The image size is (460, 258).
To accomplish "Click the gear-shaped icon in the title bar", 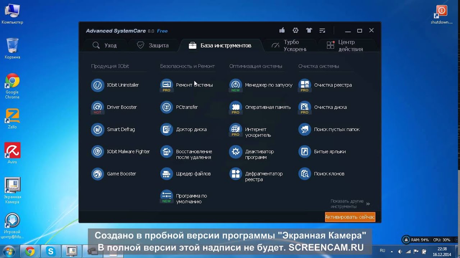I will tap(295, 30).
